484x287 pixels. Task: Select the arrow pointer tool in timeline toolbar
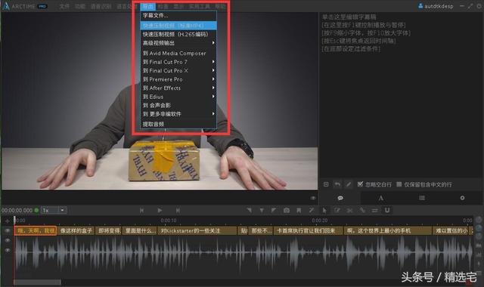[324, 210]
